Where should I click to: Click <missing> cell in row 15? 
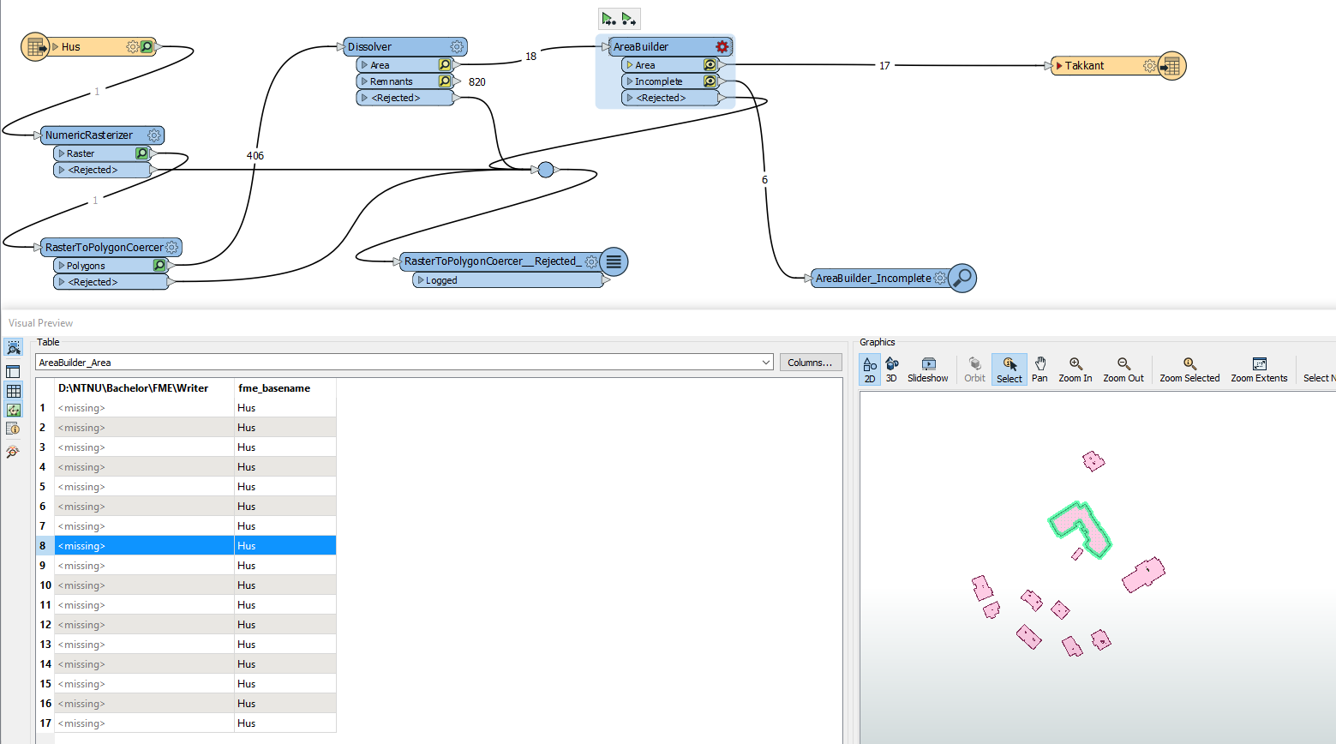click(x=144, y=684)
